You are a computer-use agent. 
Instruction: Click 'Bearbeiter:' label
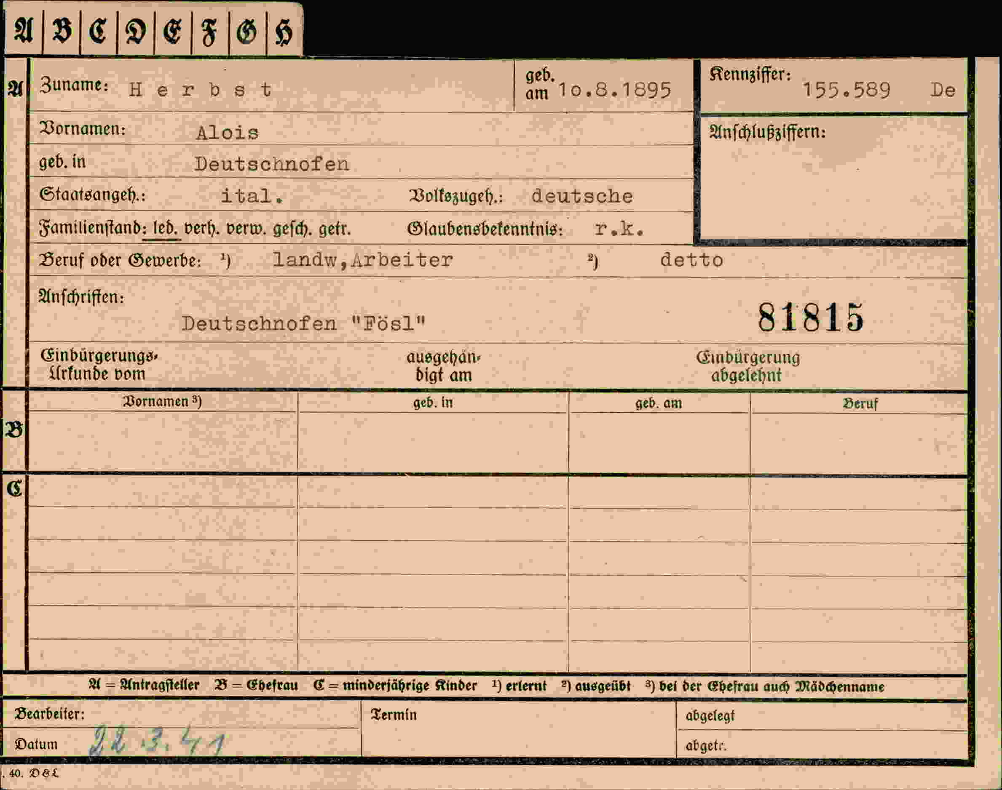(50, 714)
